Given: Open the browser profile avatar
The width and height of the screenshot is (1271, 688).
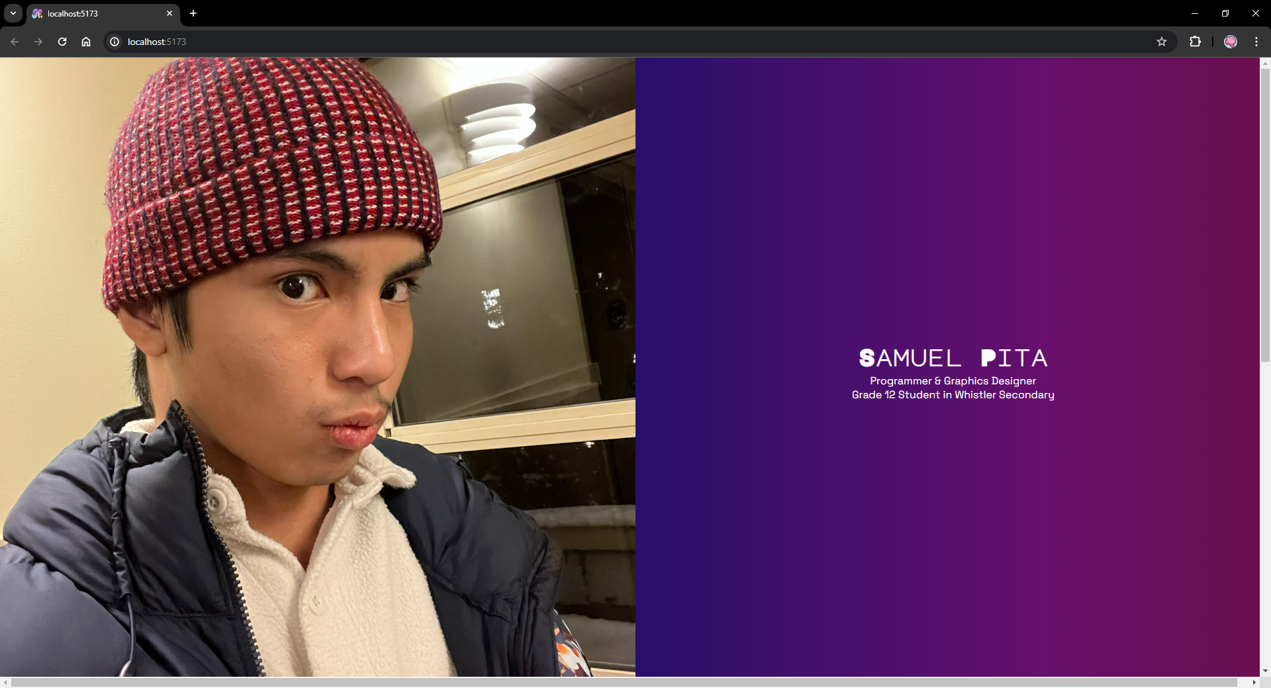Looking at the screenshot, I should click(x=1231, y=41).
